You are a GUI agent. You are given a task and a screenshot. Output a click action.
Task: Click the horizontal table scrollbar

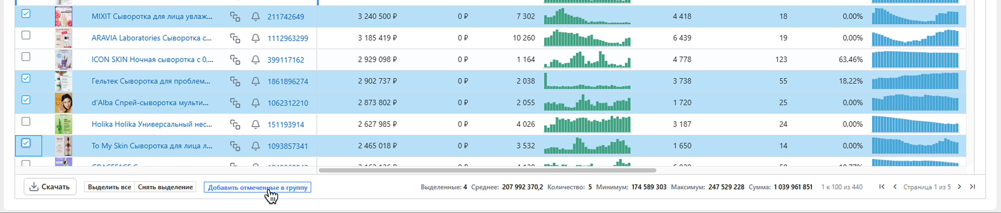point(487,170)
